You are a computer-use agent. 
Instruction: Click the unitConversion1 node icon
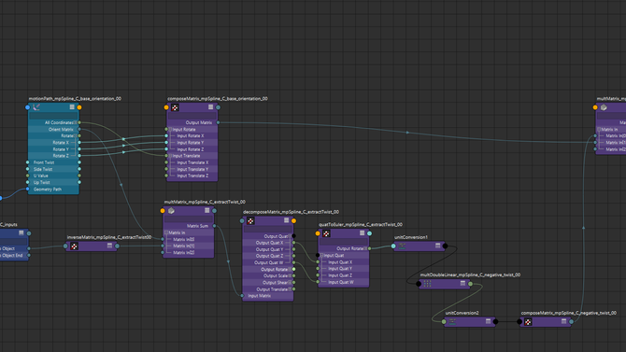pyautogui.click(x=402, y=246)
